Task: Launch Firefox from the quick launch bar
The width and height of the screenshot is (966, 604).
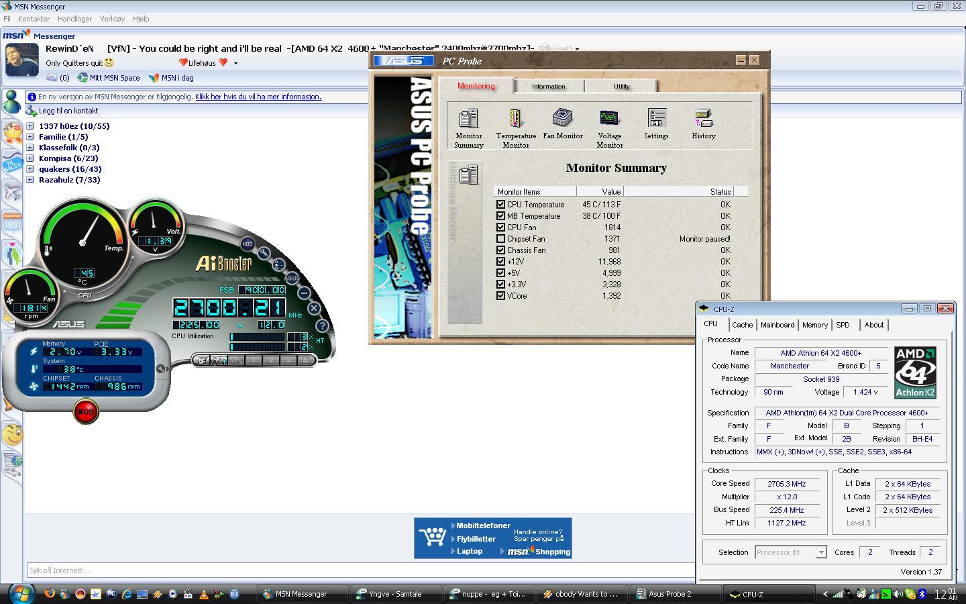Action: (49, 594)
